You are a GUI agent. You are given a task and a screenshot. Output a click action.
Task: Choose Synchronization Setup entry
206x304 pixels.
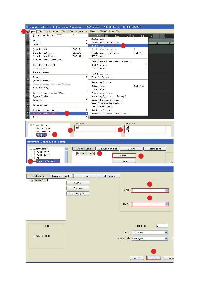[x=118, y=53]
